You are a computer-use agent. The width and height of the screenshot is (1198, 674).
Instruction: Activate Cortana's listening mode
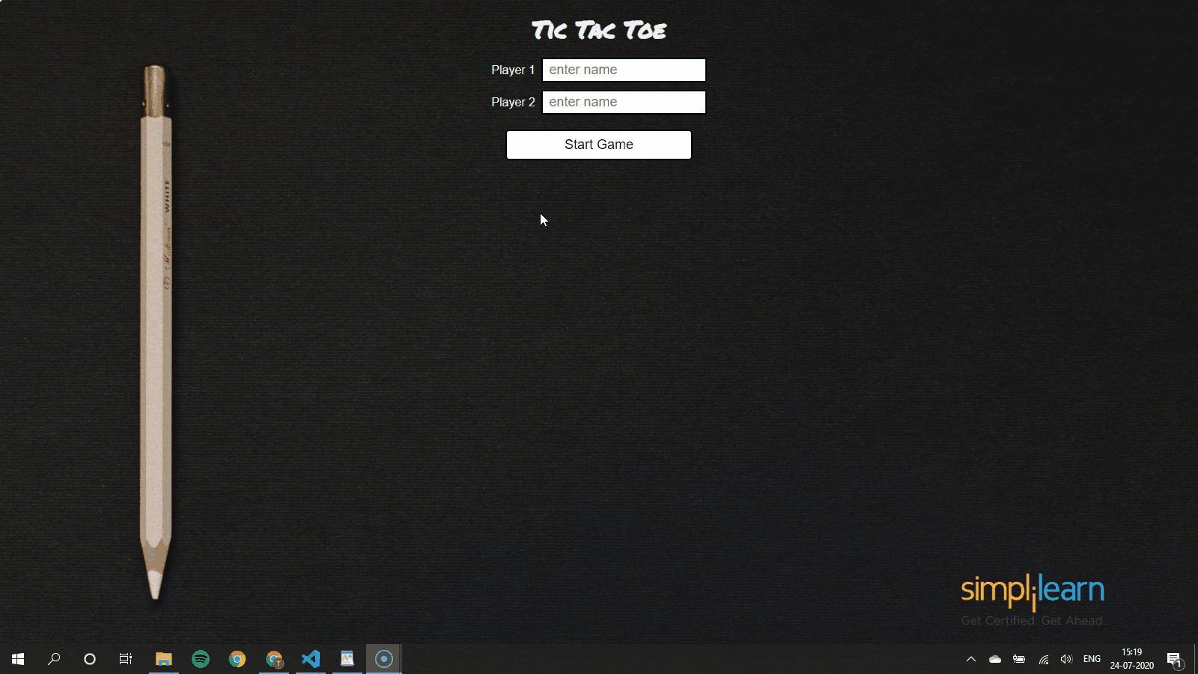[89, 659]
